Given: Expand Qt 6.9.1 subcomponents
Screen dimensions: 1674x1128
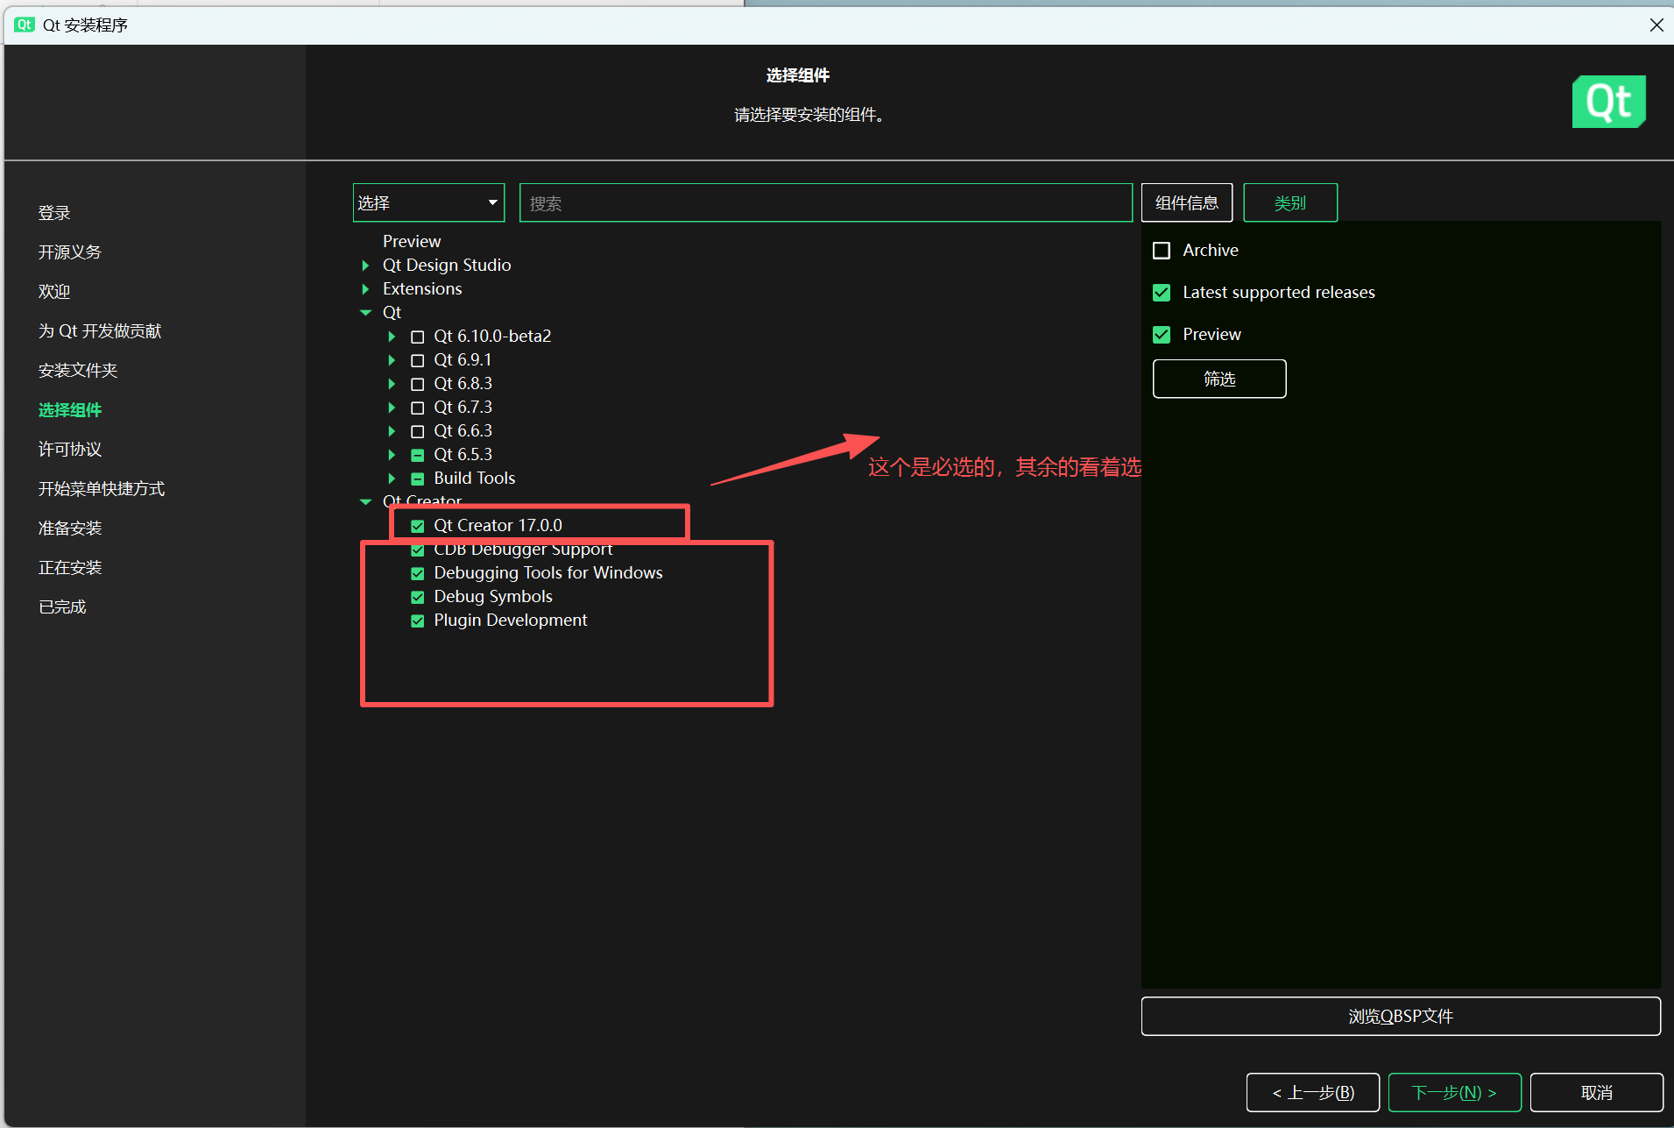Looking at the screenshot, I should click(x=392, y=360).
